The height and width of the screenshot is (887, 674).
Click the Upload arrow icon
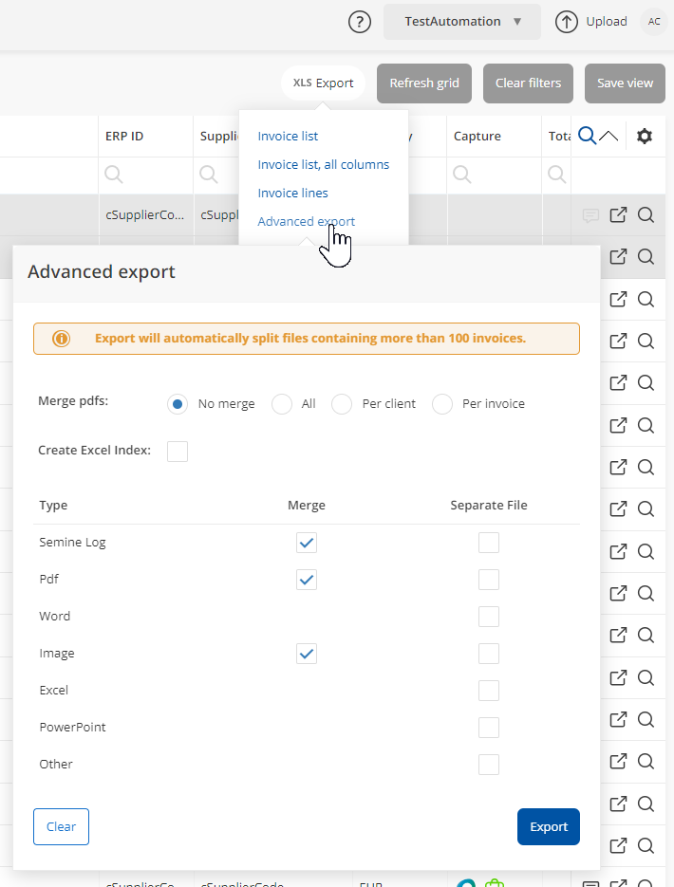click(x=567, y=22)
